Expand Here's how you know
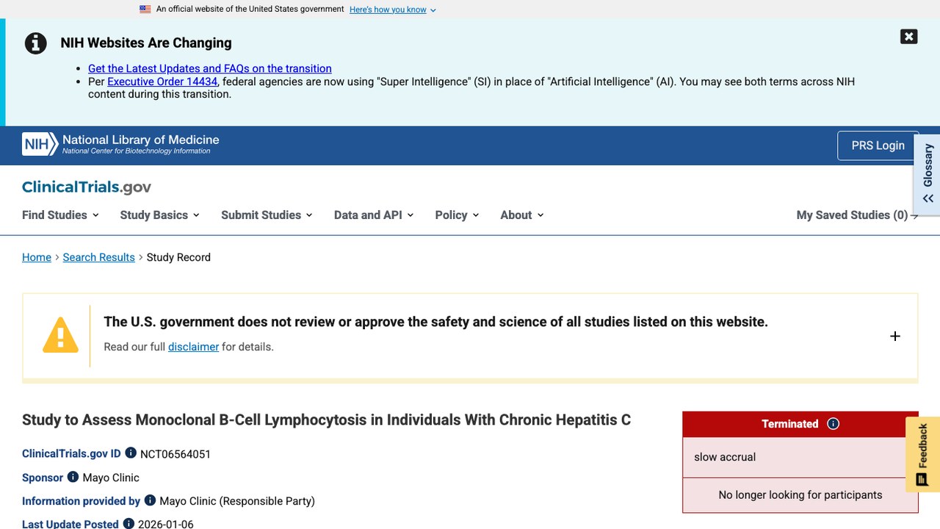The height and width of the screenshot is (529, 940). (x=393, y=10)
